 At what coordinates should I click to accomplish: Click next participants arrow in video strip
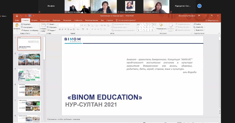(199, 6)
